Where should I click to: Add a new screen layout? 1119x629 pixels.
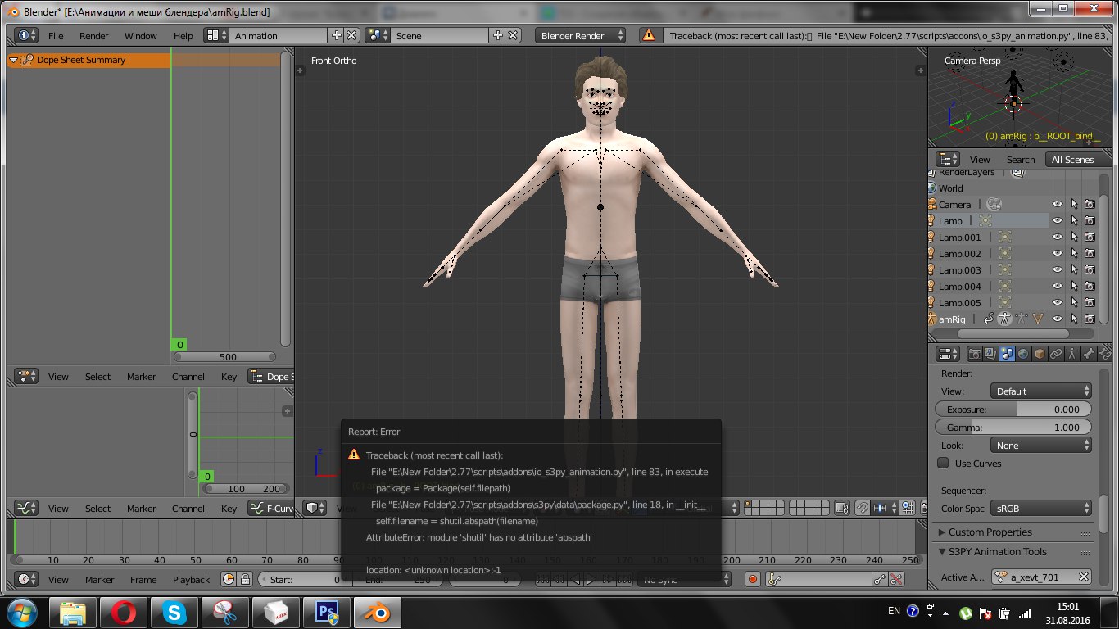coord(336,35)
